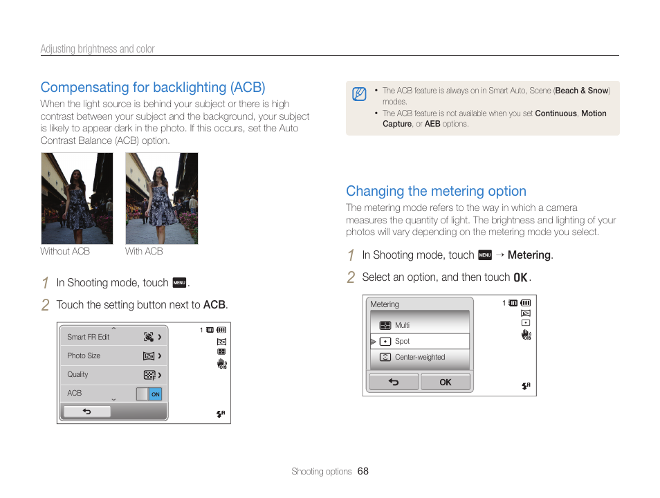Tap the back button on Metering screen

click(x=394, y=382)
